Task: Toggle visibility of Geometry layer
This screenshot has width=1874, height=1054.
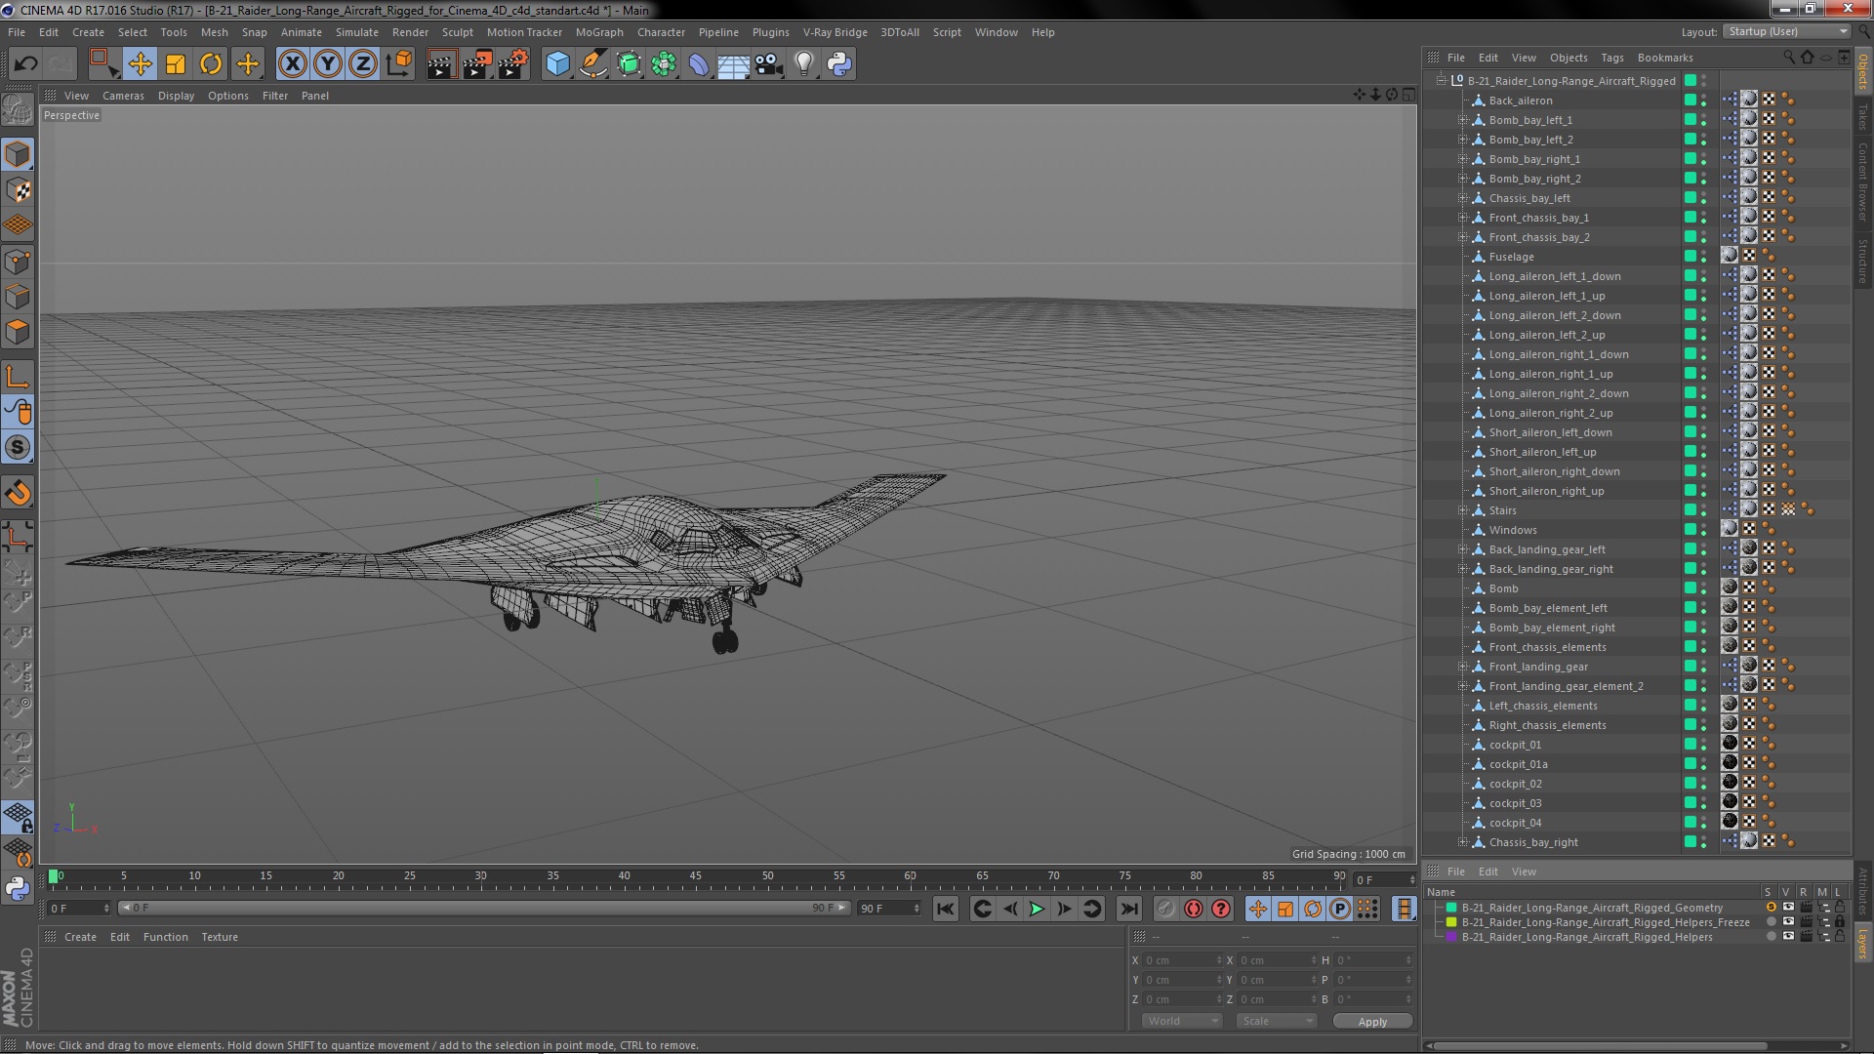Action: click(x=1788, y=908)
